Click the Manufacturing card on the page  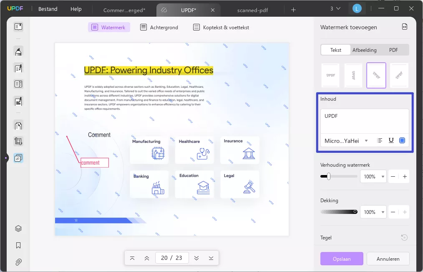click(149, 150)
